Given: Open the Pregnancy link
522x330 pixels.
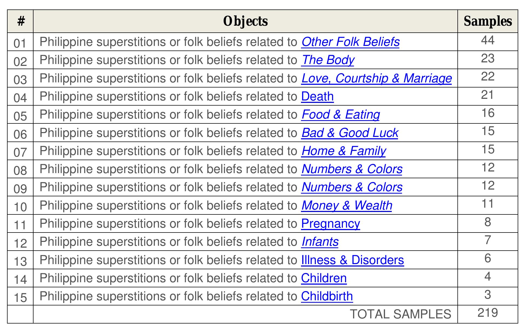Looking at the screenshot, I should [331, 224].
